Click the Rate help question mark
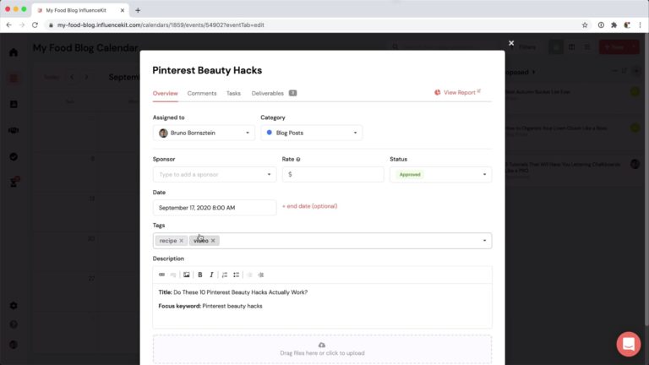Image resolution: width=649 pixels, height=365 pixels. coord(298,160)
